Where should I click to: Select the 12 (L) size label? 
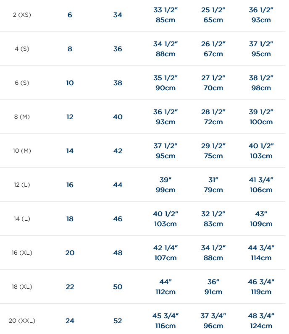pos(22,185)
